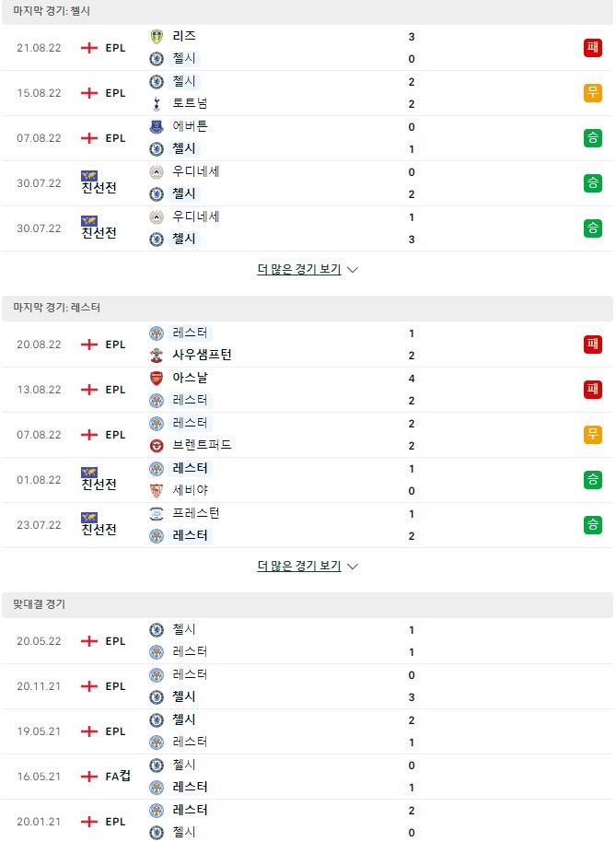Click the Arsenal crest next to 아스날
616x842 pixels.
157,378
